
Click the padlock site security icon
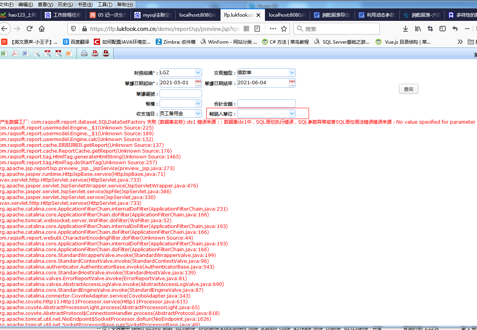[x=84, y=29]
